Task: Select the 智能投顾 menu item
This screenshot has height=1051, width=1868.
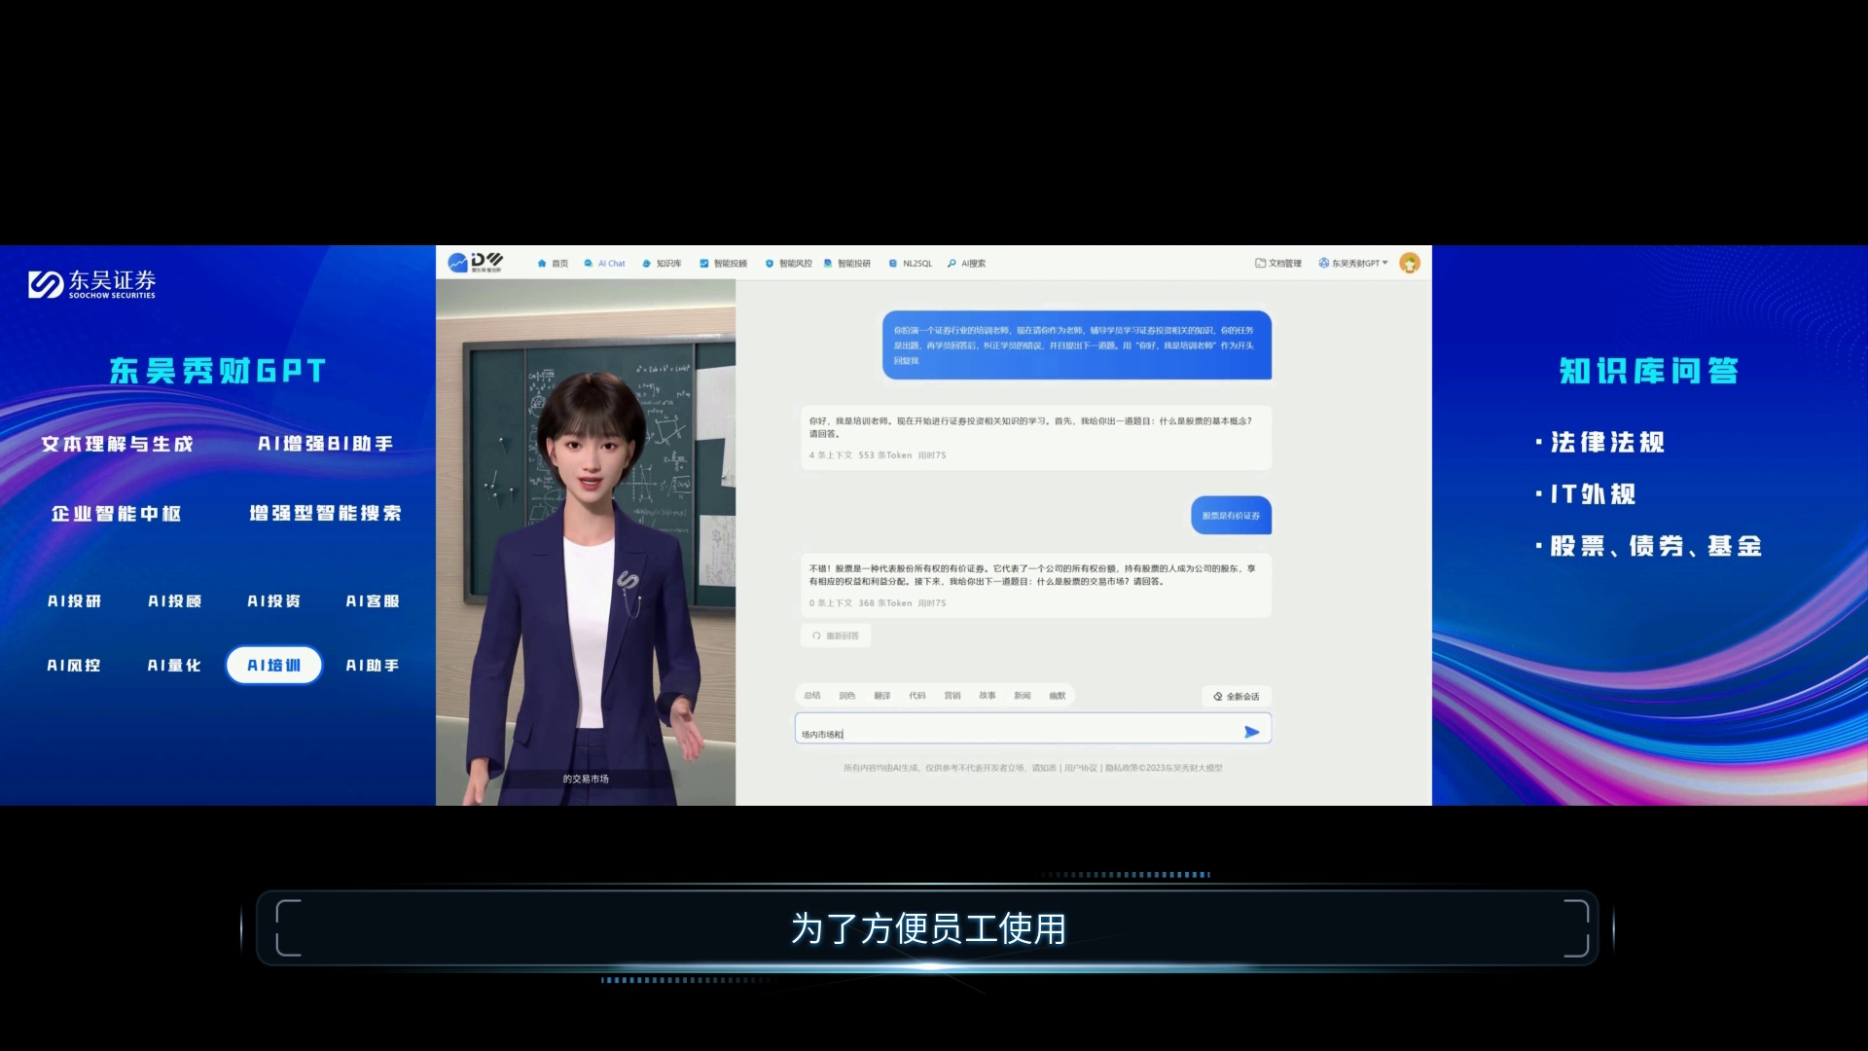Action: 723,263
